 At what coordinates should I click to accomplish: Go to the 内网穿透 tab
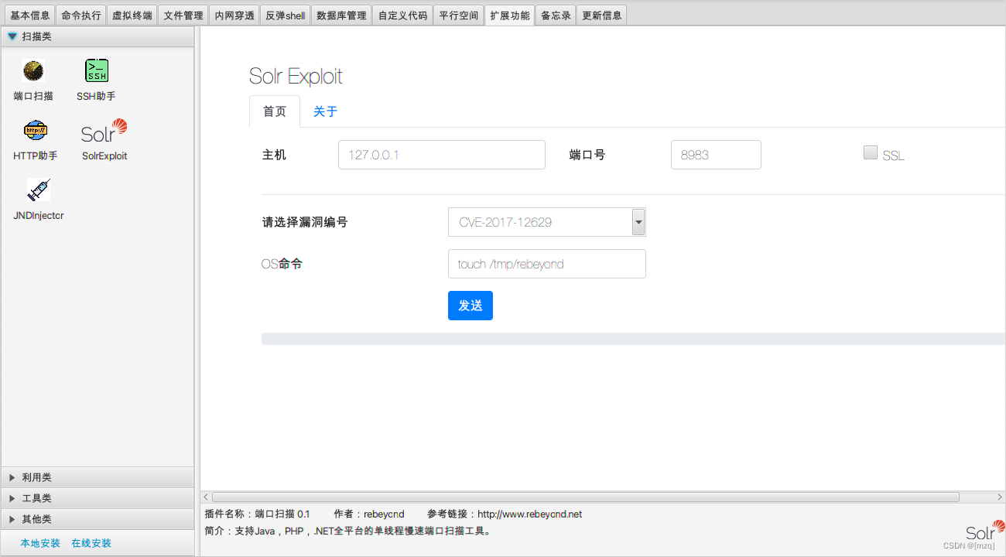coord(234,15)
